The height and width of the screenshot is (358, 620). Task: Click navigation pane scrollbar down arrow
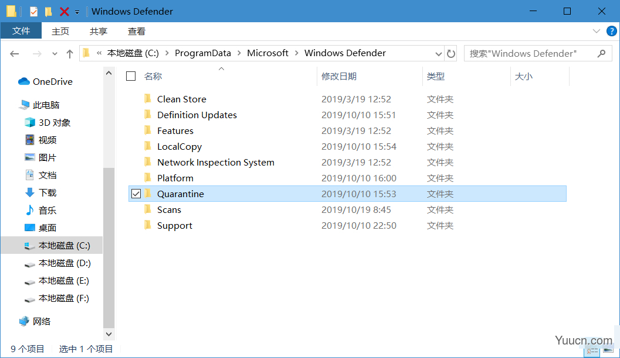[109, 334]
